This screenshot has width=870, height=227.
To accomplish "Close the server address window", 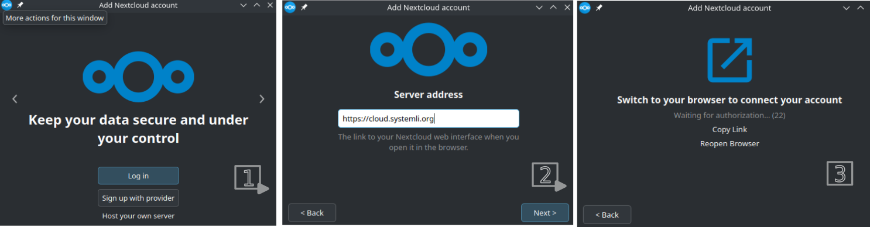I will 567,8.
